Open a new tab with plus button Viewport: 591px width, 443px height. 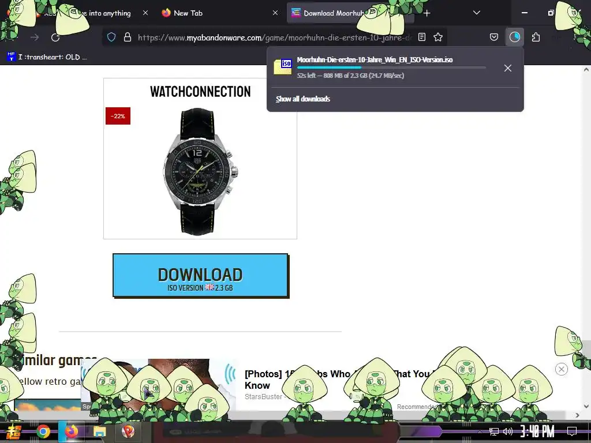[427, 13]
